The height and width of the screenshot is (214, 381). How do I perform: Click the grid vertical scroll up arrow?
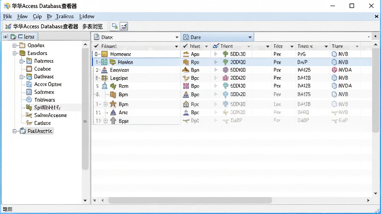[x=376, y=45]
